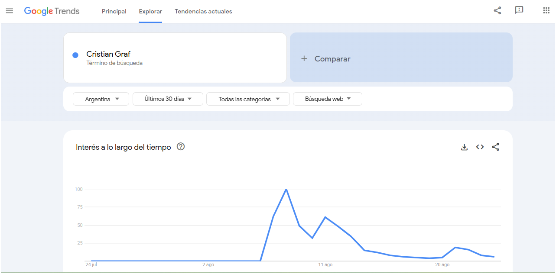
Task: Open the Últimos 30 días dropdown
Action: [x=168, y=99]
